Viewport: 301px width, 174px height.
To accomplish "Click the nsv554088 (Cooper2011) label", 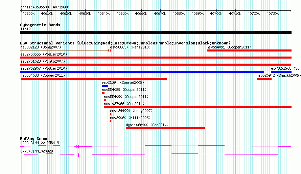I will (43, 75).
